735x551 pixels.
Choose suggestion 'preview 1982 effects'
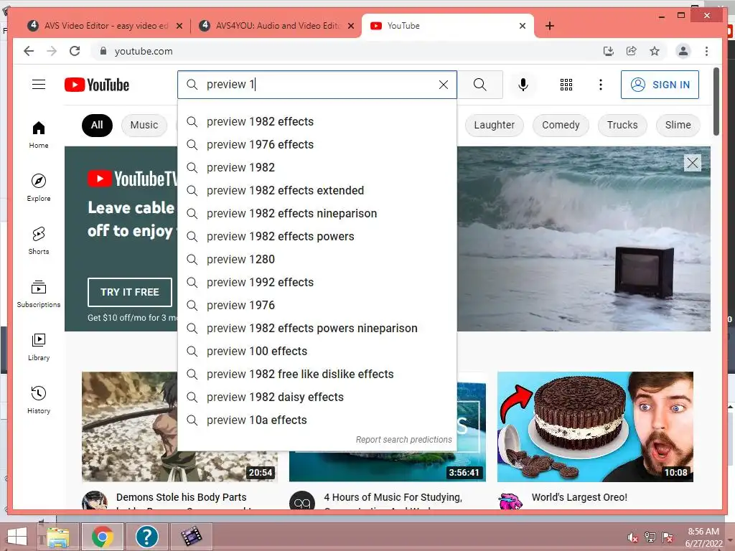(x=317, y=122)
